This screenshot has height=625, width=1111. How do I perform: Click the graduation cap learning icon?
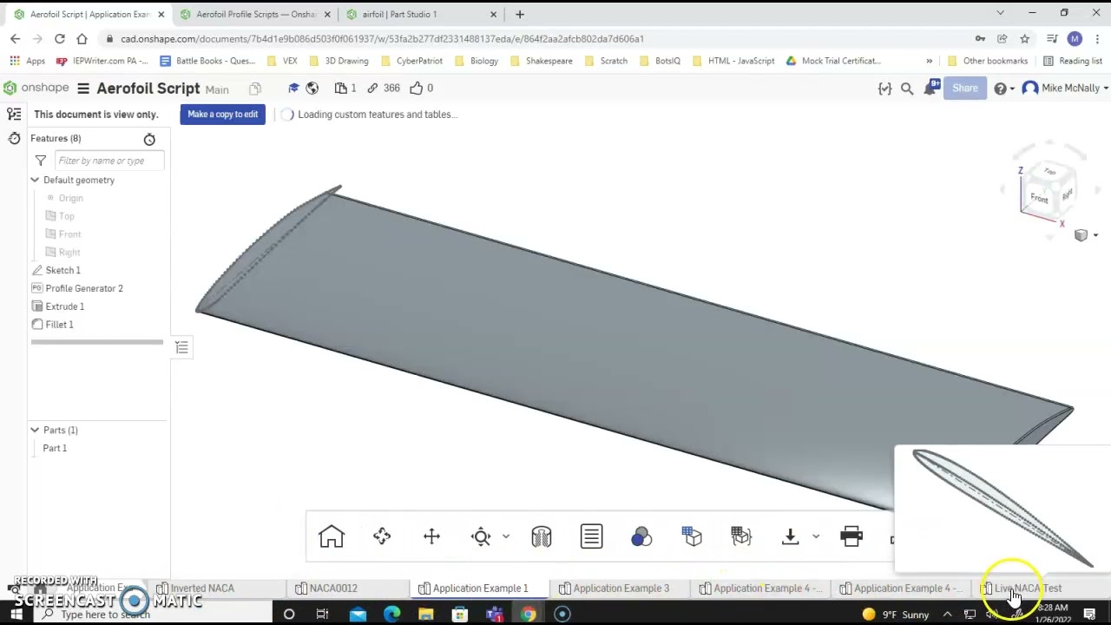[293, 88]
